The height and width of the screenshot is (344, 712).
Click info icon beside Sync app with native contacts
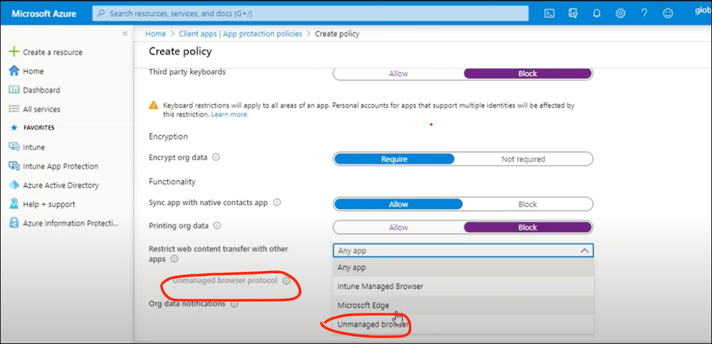(x=277, y=203)
